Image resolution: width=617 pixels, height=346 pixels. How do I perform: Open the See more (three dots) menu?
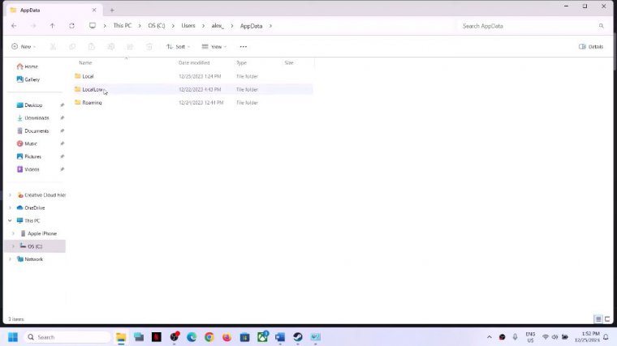[x=243, y=47]
